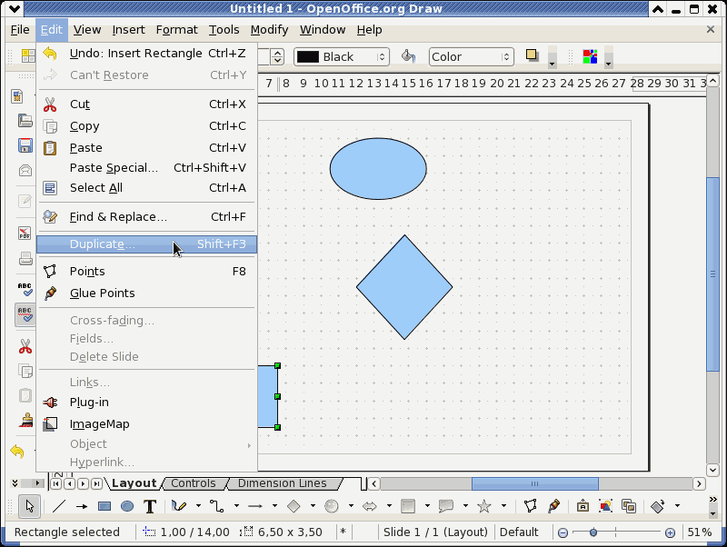
Task: Click the vertical scrollbar thumb
Action: click(x=712, y=274)
